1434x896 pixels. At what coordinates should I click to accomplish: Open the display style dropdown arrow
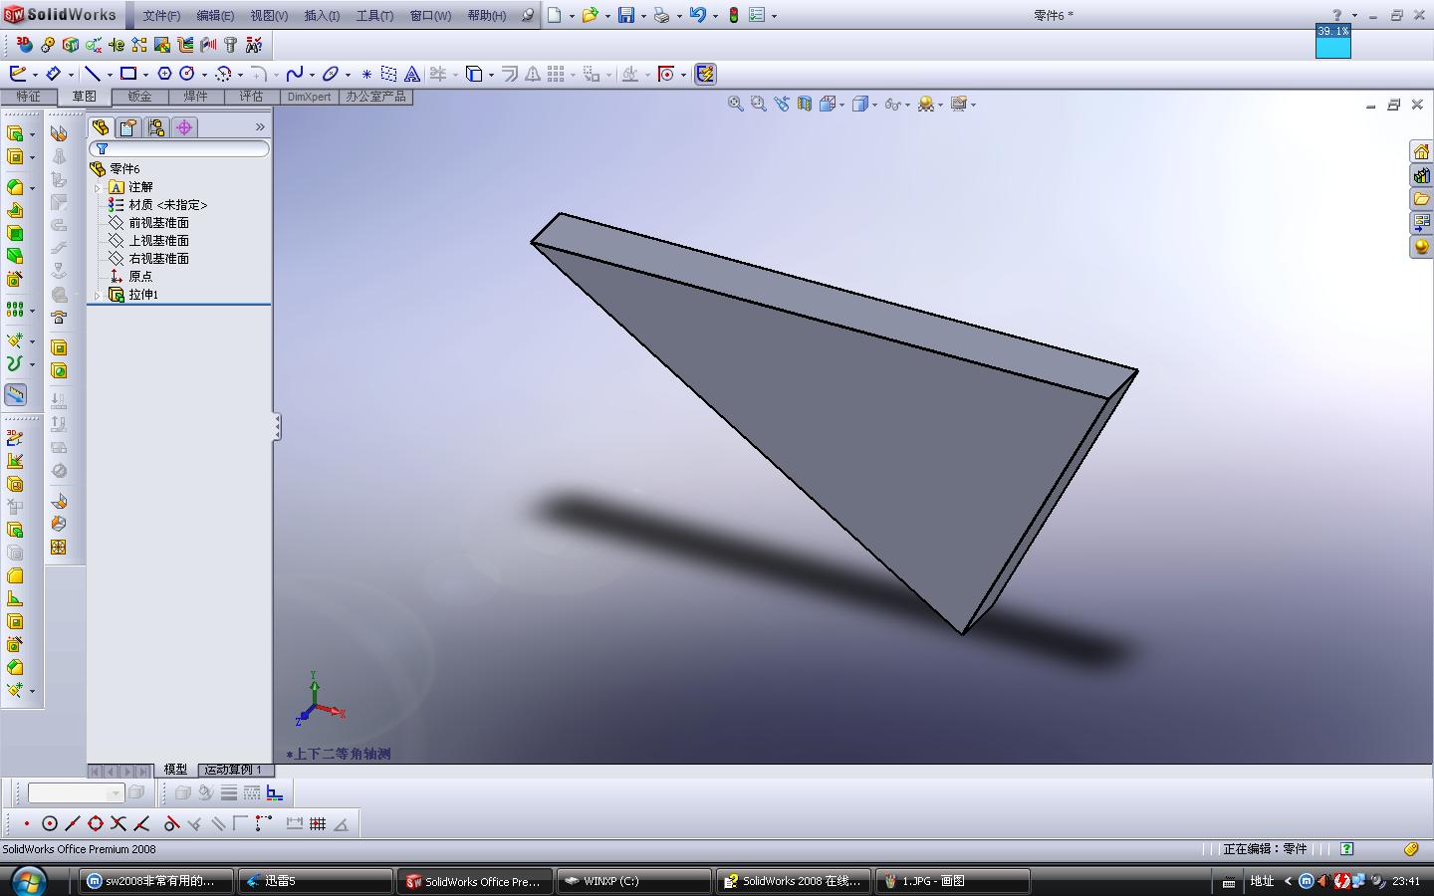point(875,105)
